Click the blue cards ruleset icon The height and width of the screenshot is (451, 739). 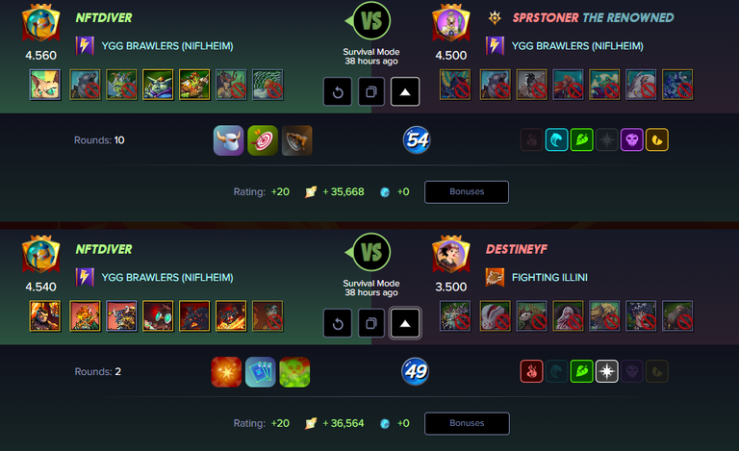click(261, 372)
